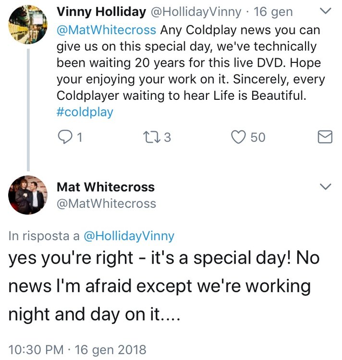This screenshot has height=360, width=342.
Task: View the 3 retweets count
Action: (x=168, y=137)
